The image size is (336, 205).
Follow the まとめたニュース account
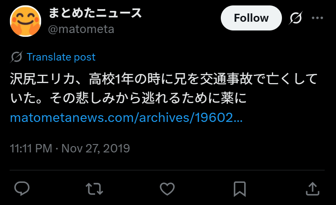click(251, 18)
